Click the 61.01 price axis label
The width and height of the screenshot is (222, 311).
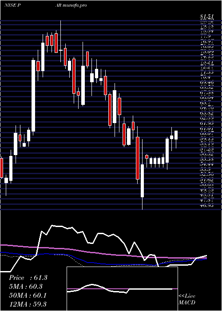(x=206, y=129)
